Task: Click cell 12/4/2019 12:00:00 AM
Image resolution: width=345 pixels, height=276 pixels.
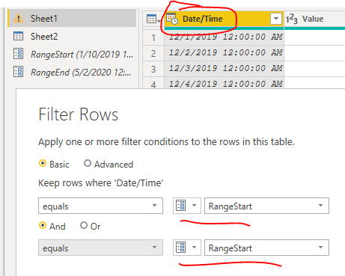Action: pos(225,83)
